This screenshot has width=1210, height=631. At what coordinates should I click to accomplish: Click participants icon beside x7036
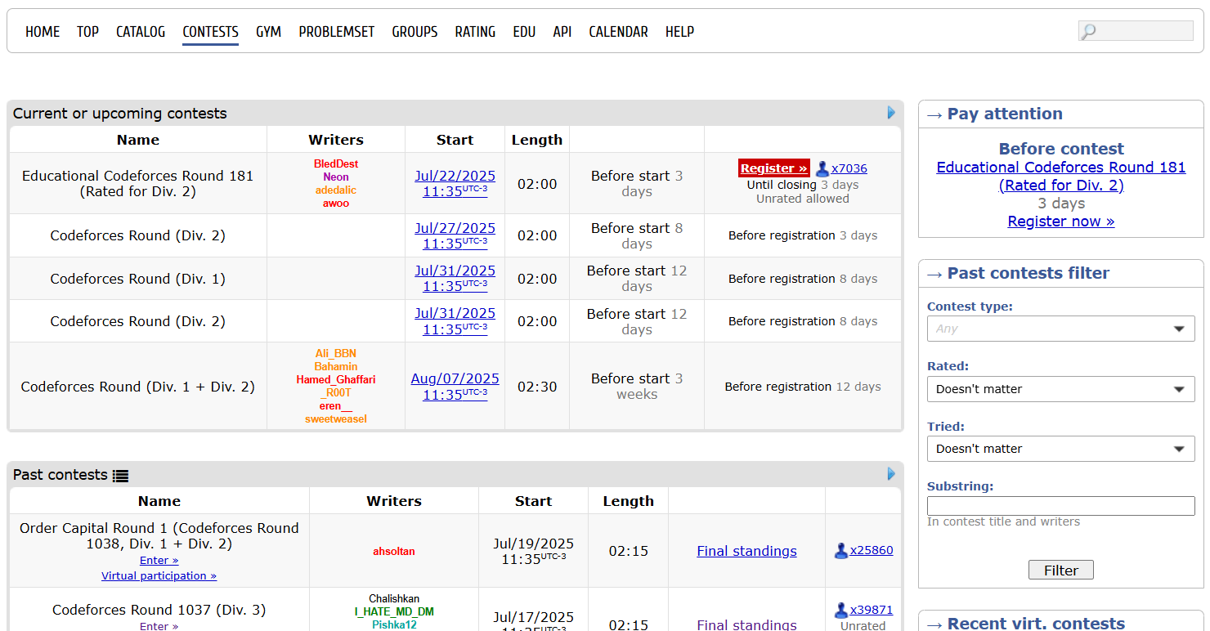tap(822, 169)
